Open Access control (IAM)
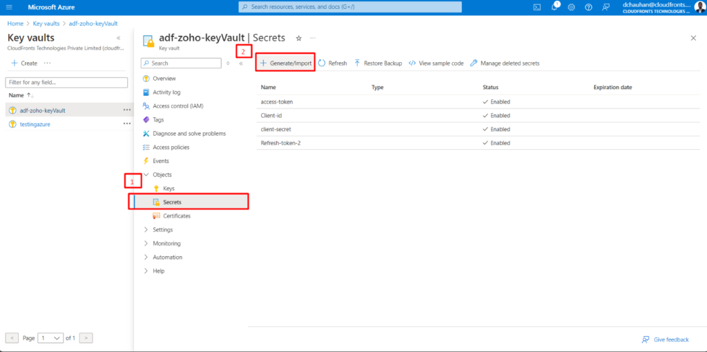Image resolution: width=707 pixels, height=352 pixels. [x=177, y=106]
